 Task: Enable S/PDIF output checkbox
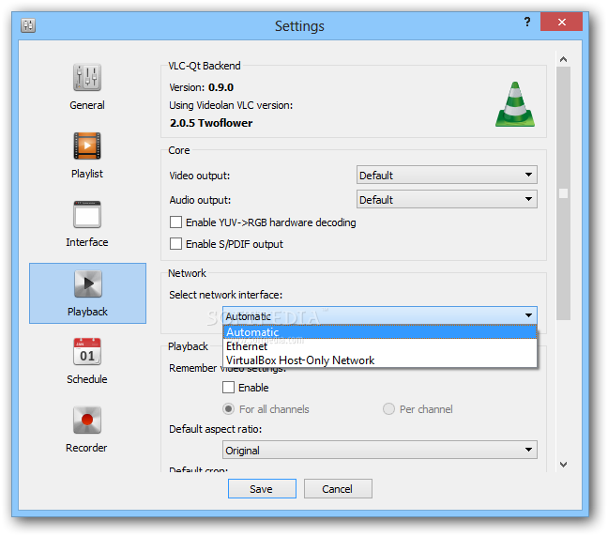click(x=175, y=244)
